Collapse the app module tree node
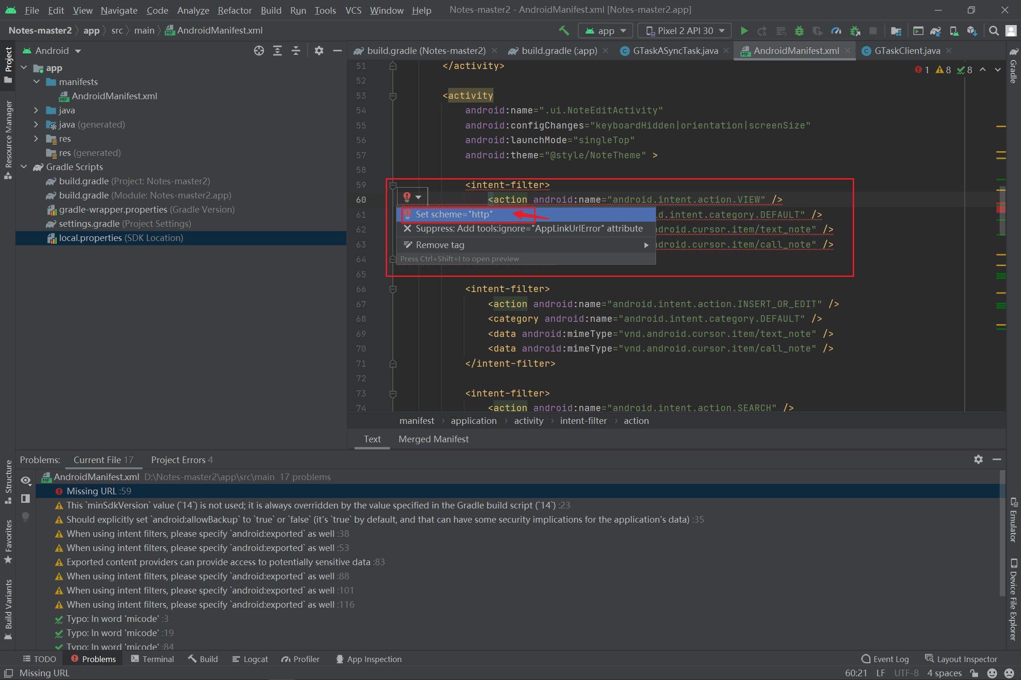The image size is (1021, 680). pyautogui.click(x=24, y=68)
